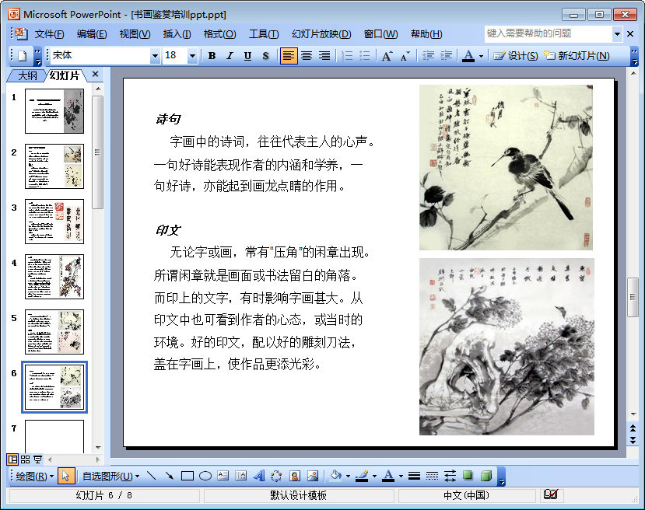645x510 pixels.
Task: Insert a horizontal text box
Action: (x=223, y=476)
